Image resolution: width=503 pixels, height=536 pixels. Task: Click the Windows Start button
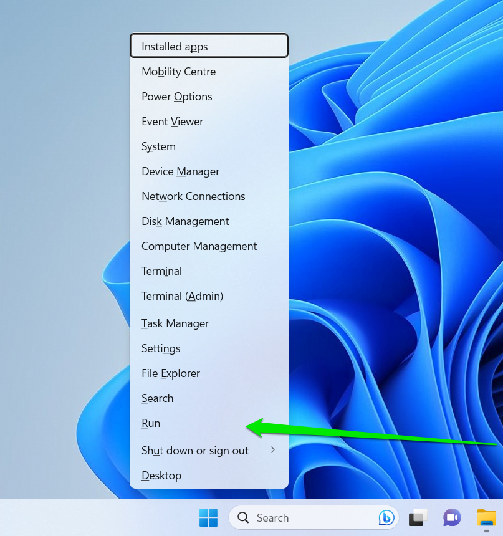click(208, 517)
